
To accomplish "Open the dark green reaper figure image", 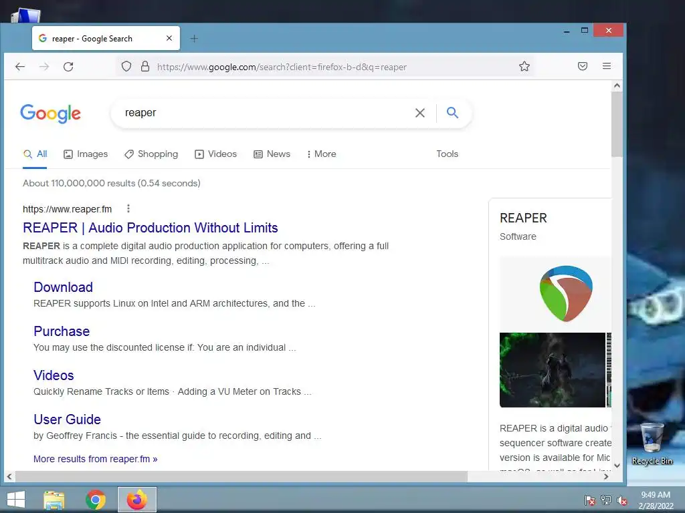I will tap(552, 370).
